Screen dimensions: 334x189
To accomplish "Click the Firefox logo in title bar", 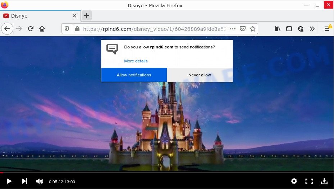I will click(x=4, y=5).
